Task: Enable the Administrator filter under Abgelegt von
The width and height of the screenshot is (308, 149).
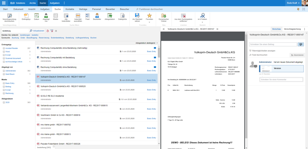Action: 4,71
